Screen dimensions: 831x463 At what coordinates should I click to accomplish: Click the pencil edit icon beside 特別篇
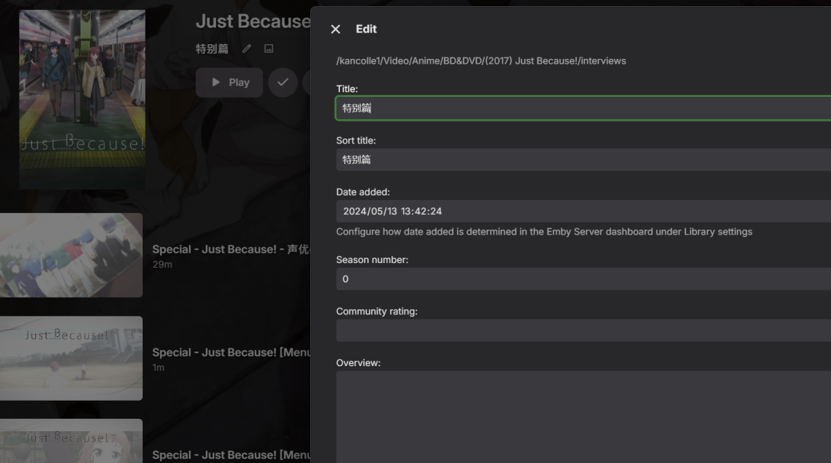tap(247, 49)
